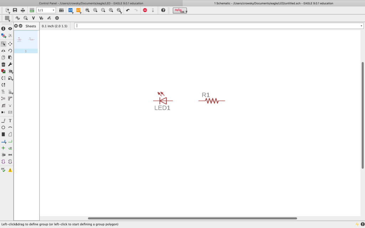Switch to the Control Panel tab
Viewport: 365px width, 228px height.
91,3
